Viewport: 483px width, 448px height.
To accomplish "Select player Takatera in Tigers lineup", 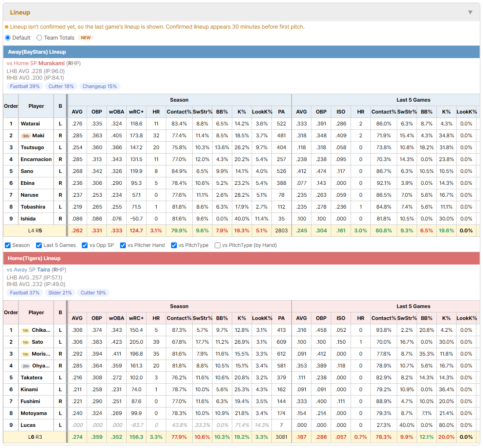I will click(x=31, y=378).
